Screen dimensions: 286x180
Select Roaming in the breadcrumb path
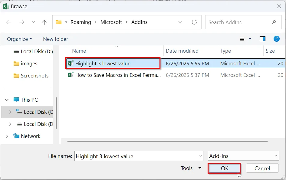[81, 22]
